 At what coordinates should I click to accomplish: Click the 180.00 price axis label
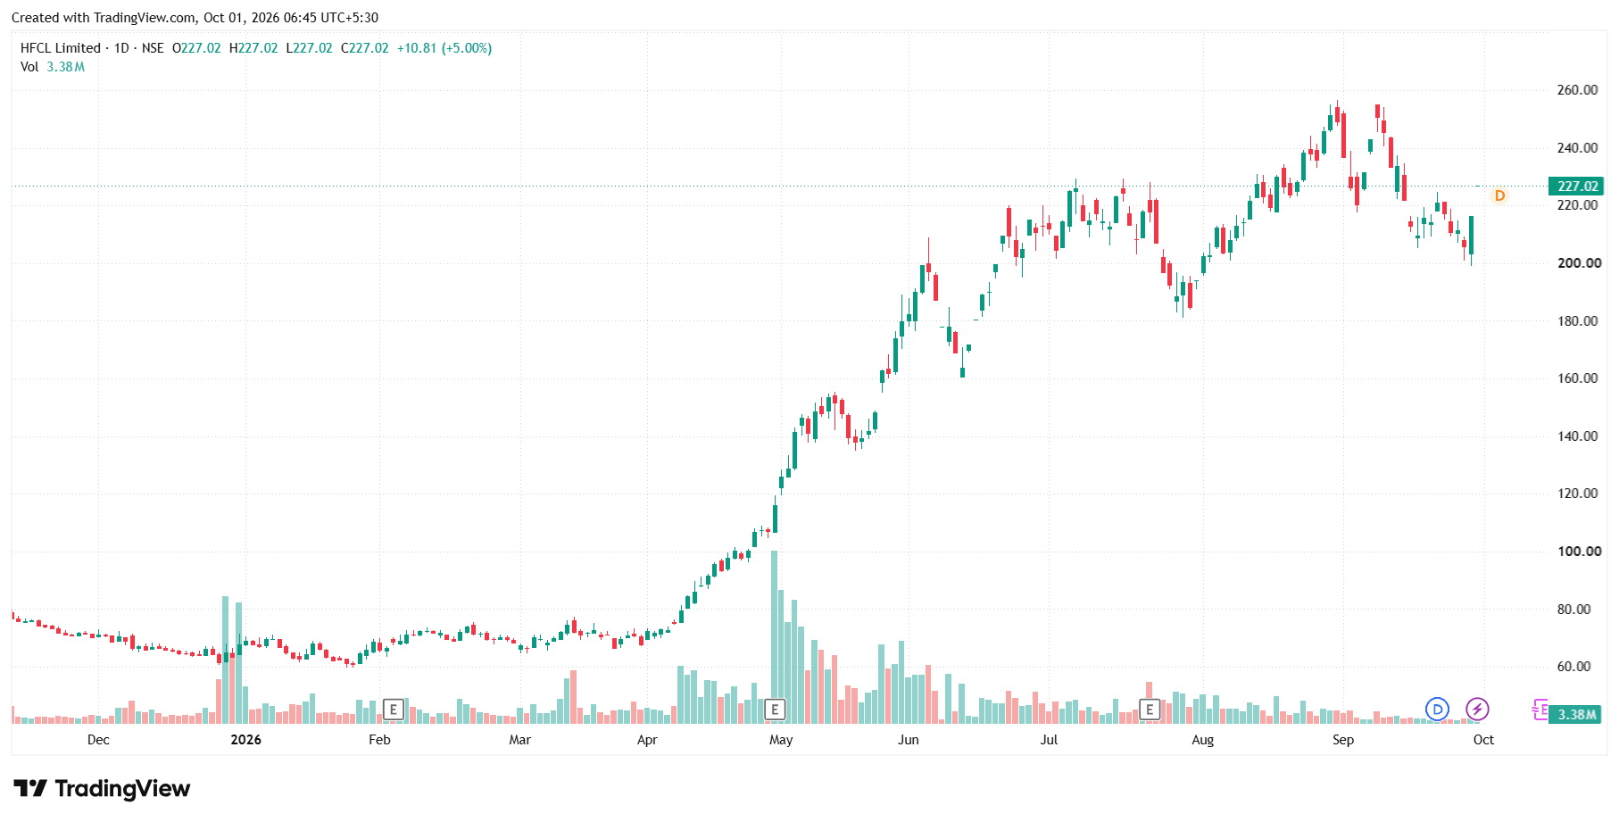(1577, 321)
